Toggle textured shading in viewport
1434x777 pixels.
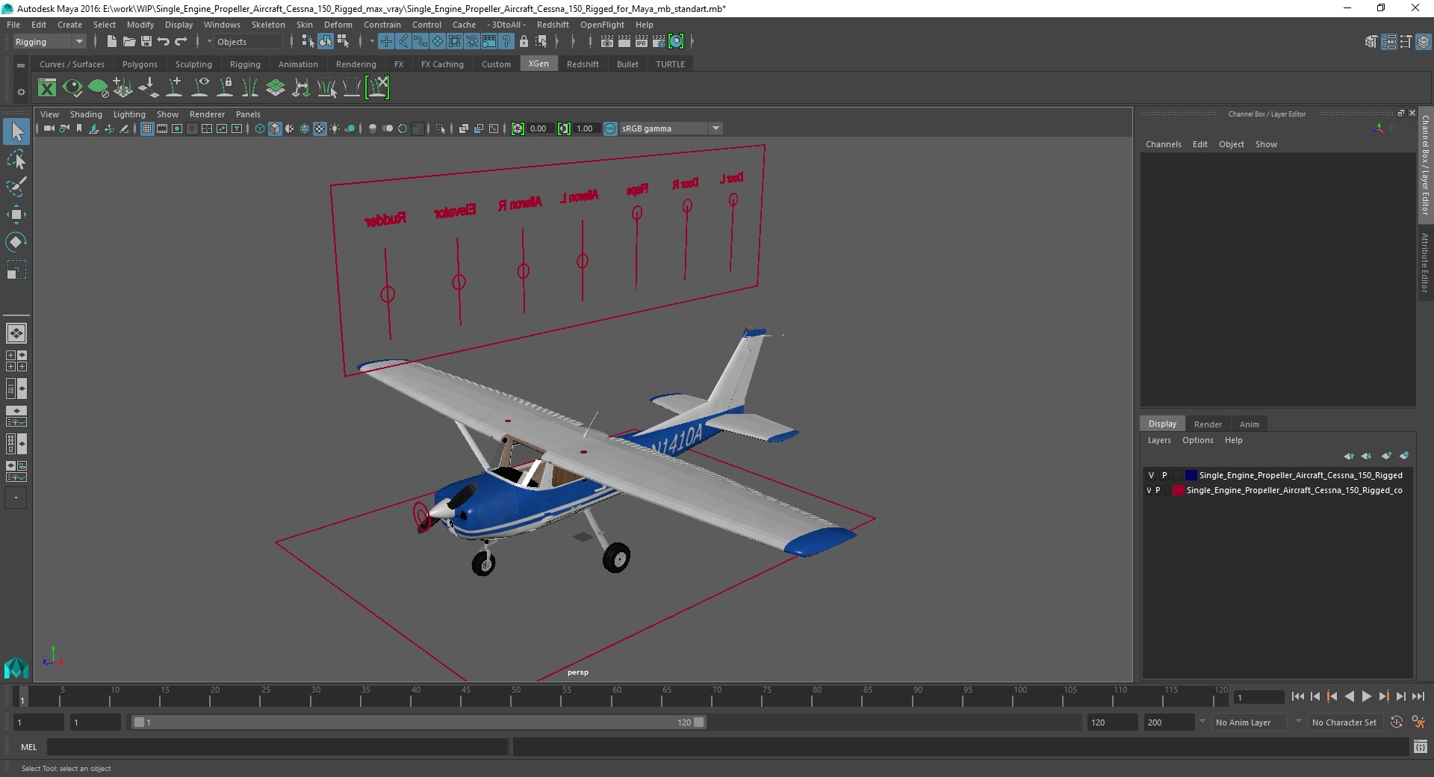click(320, 129)
